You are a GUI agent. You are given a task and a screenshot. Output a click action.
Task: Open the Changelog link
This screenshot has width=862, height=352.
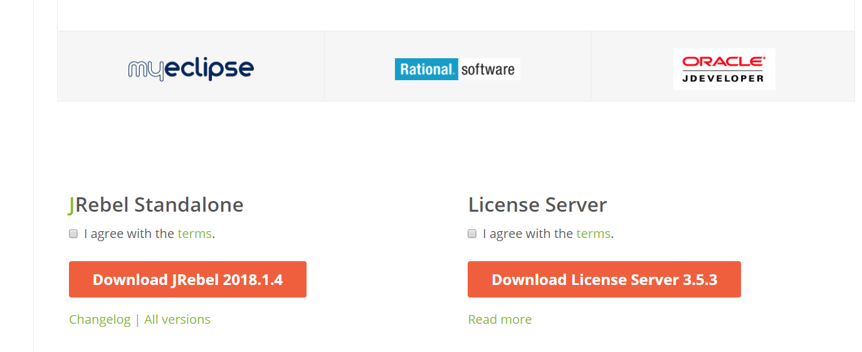coord(100,319)
